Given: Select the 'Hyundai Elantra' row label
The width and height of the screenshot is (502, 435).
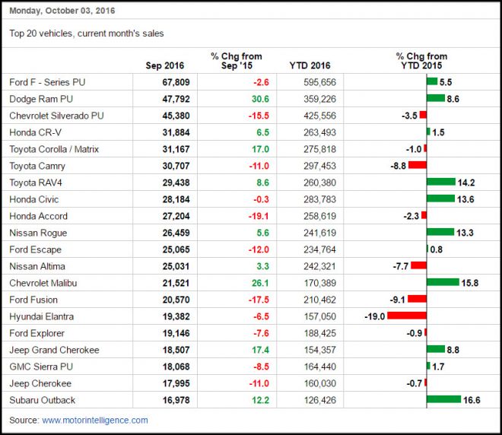Looking at the screenshot, I should (x=41, y=316).
